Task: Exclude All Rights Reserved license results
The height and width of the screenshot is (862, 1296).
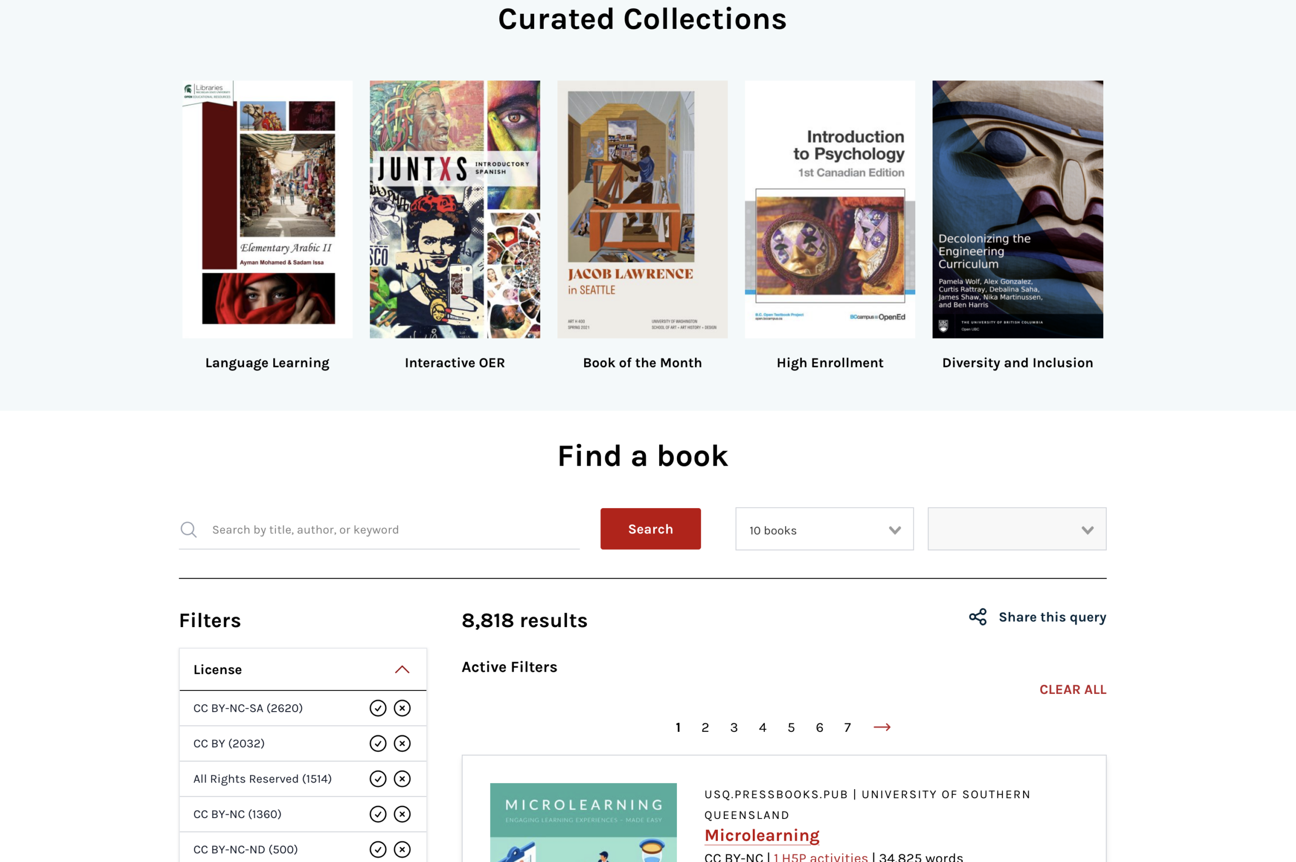Action: point(402,778)
